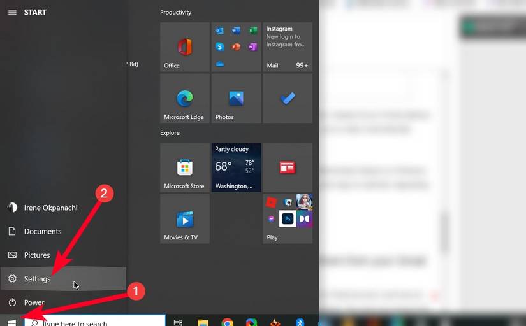526x326 pixels.
Task: Open the Weather tile showing Washington
Action: click(236, 167)
